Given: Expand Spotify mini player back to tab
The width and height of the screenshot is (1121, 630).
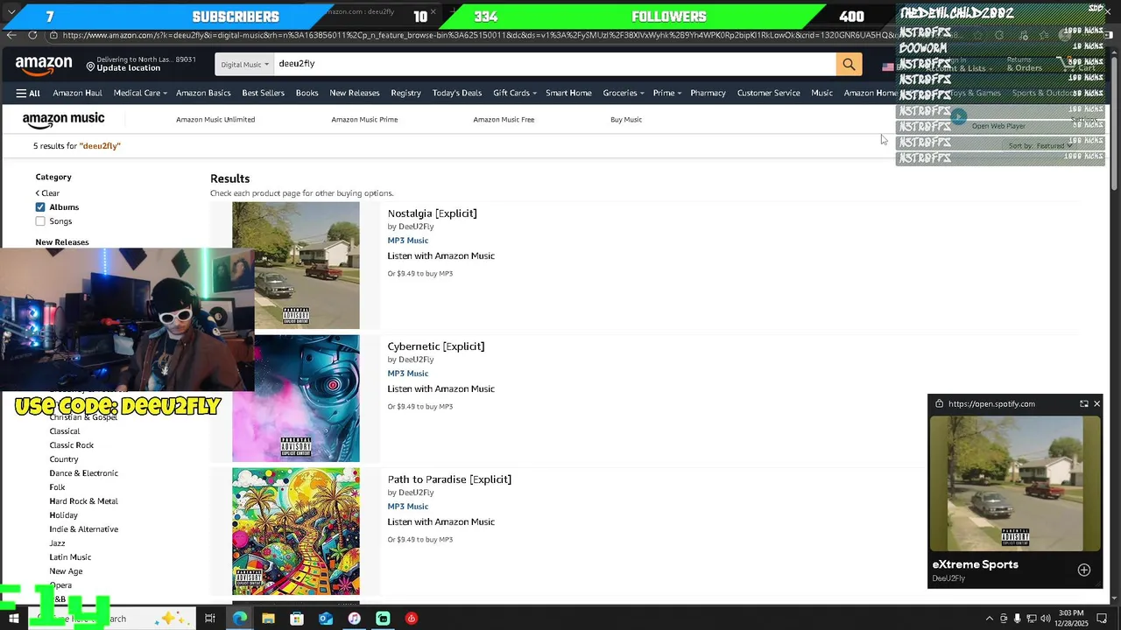Looking at the screenshot, I should point(1083,403).
